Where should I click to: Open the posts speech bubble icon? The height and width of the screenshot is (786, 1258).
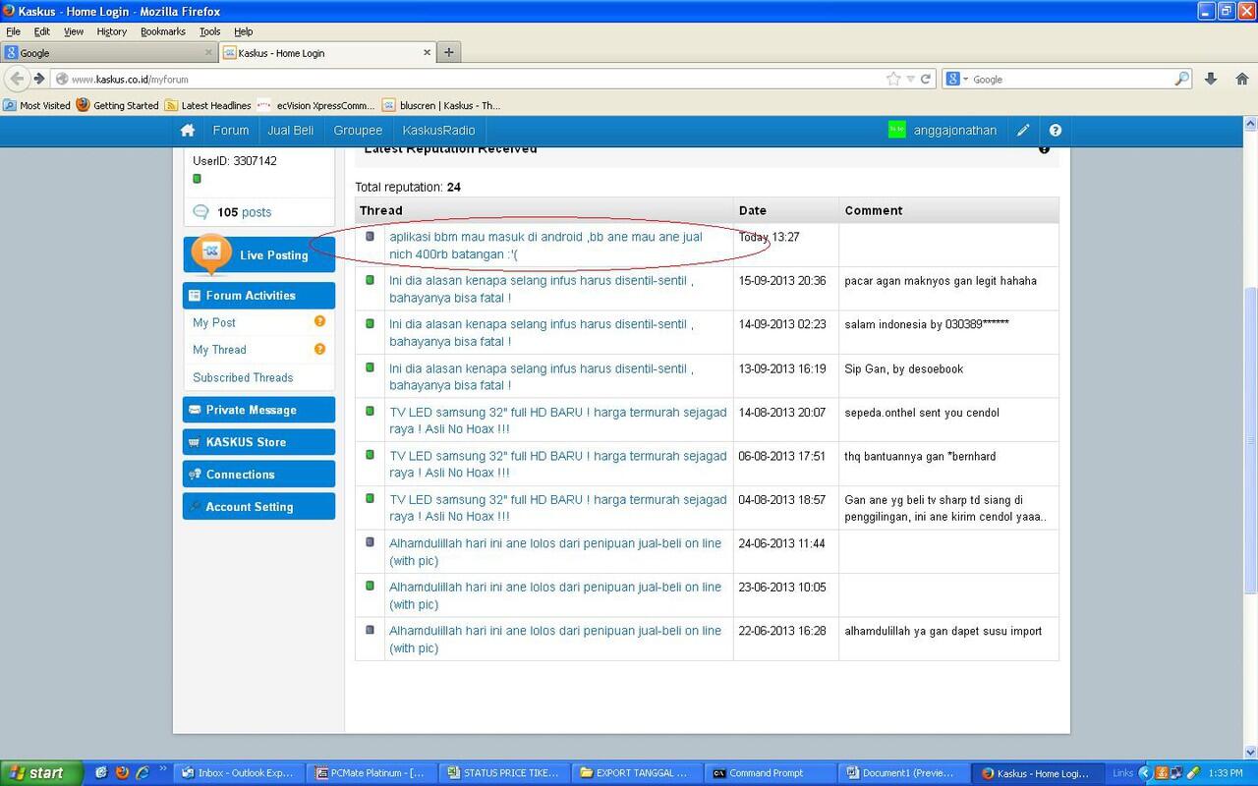pos(201,212)
